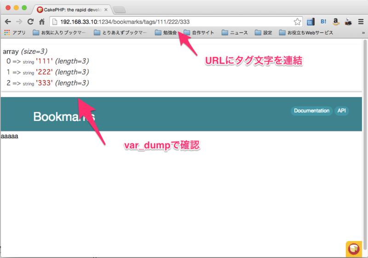Expand the bookmarks bar overflow chevron
The height and width of the screenshot is (258, 368).
pos(363,33)
